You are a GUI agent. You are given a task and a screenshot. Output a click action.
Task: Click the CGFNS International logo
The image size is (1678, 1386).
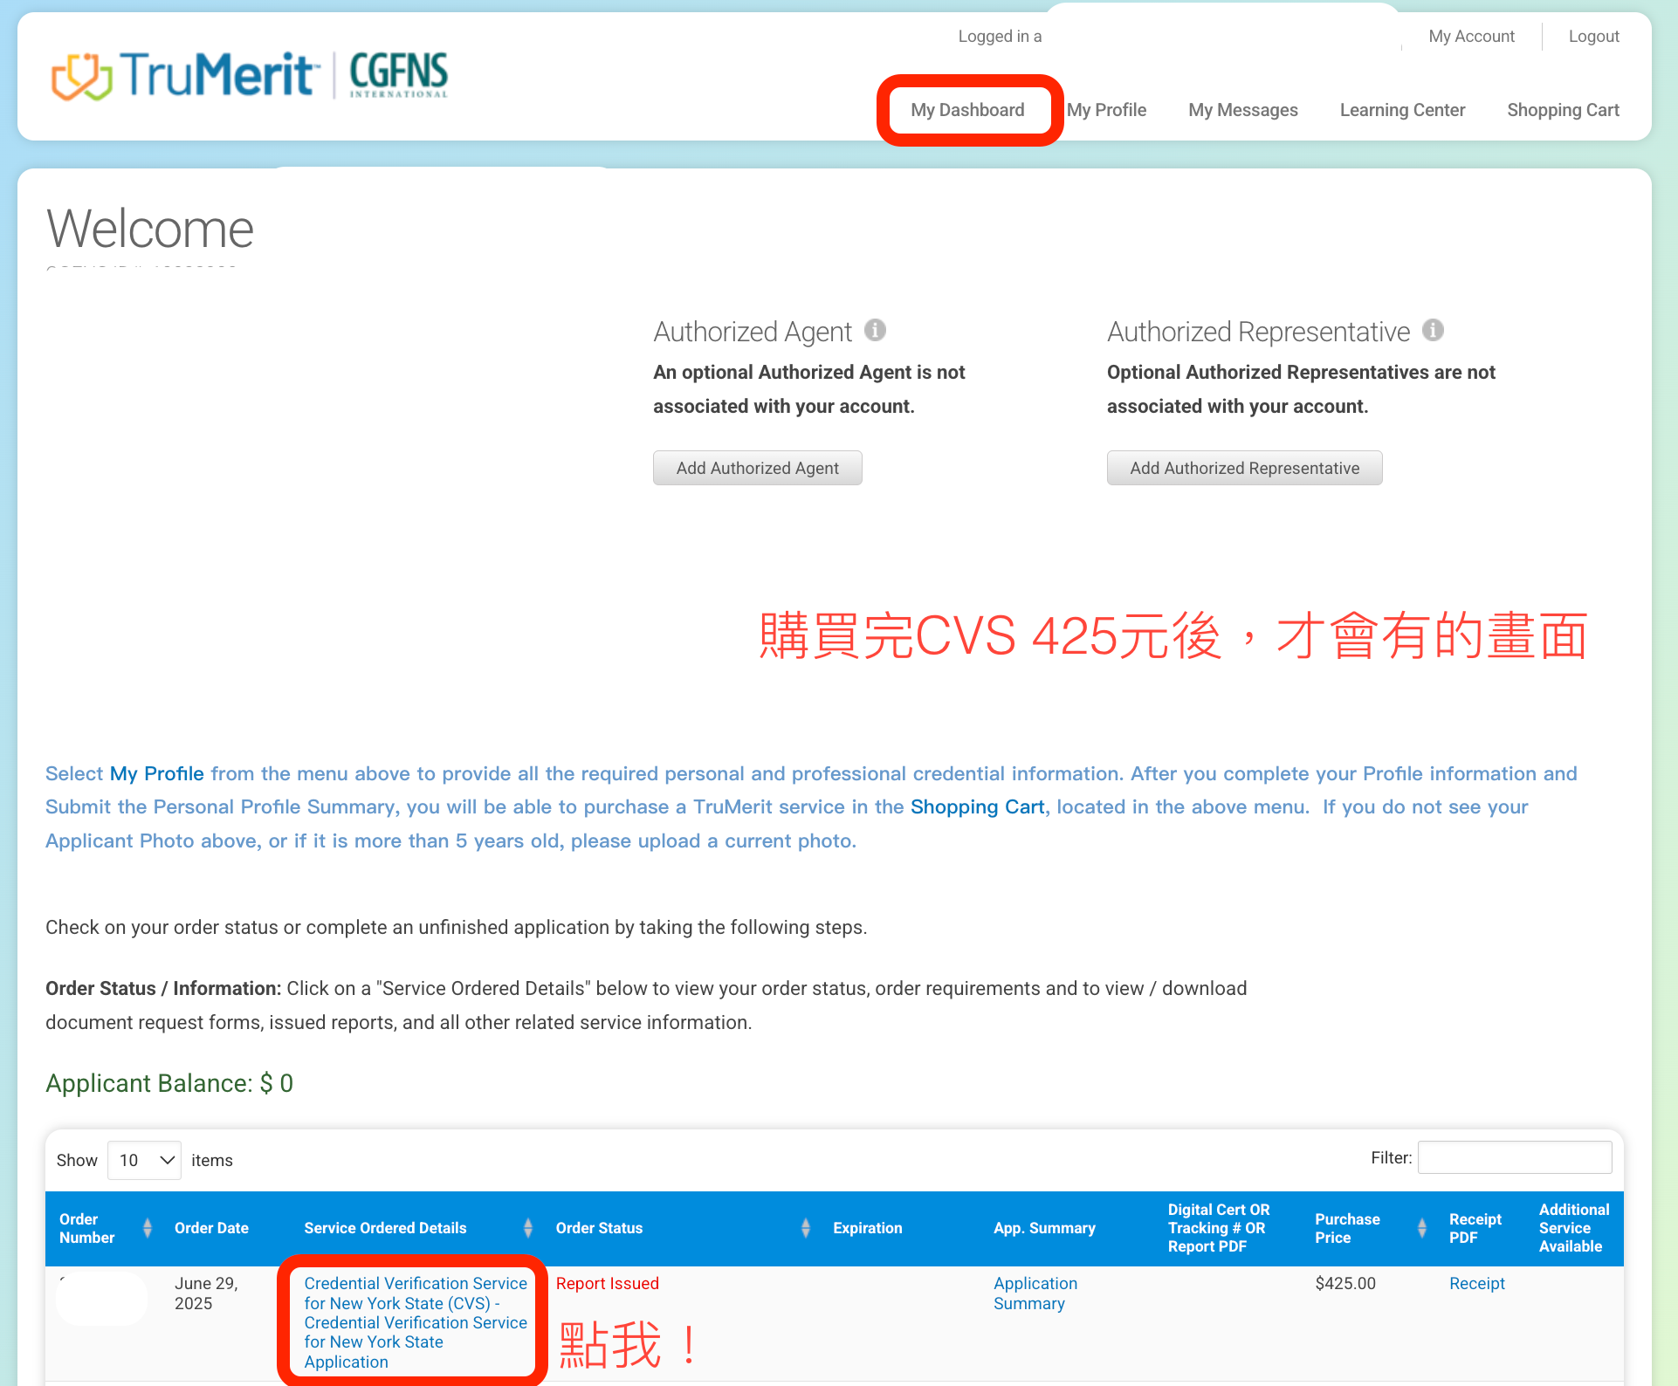coord(399,75)
